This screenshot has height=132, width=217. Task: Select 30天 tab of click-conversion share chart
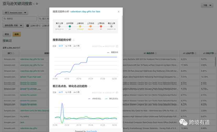[x=61, y=92]
